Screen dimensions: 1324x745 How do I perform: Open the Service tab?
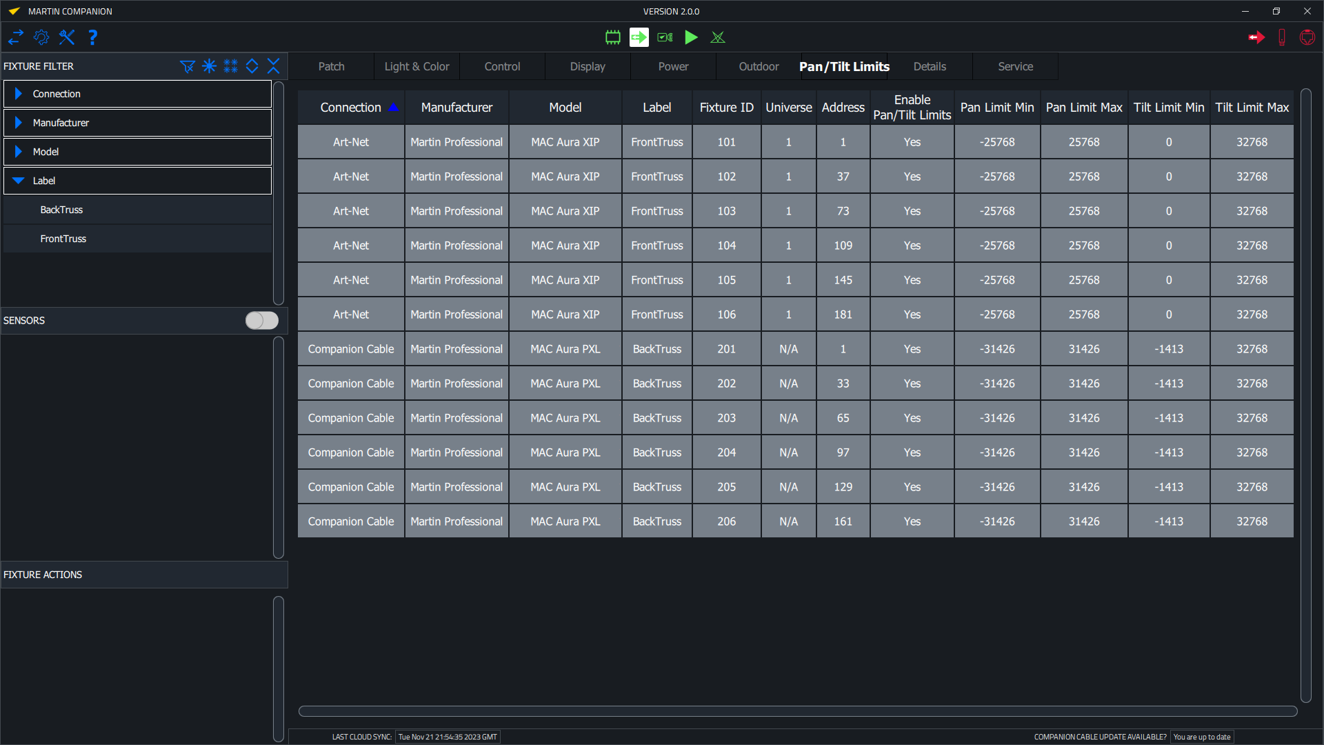1015,67
